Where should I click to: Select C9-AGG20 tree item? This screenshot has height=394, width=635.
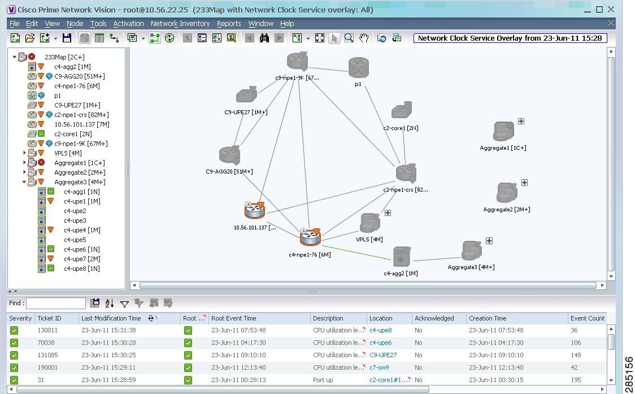[x=79, y=76]
